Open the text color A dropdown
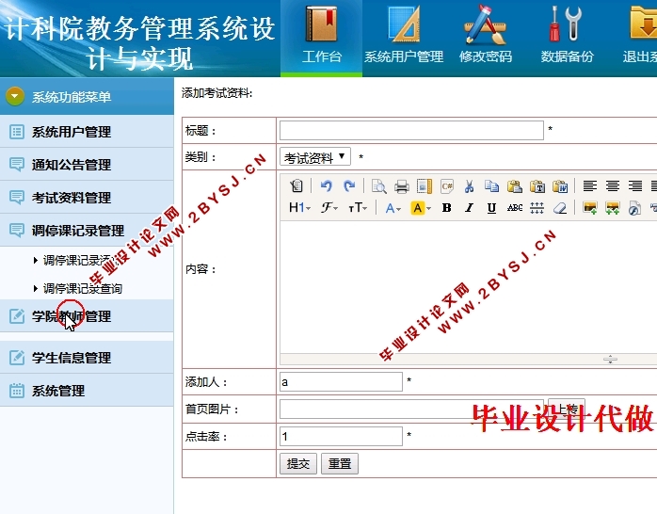This screenshot has height=514, width=657. pyautogui.click(x=393, y=208)
